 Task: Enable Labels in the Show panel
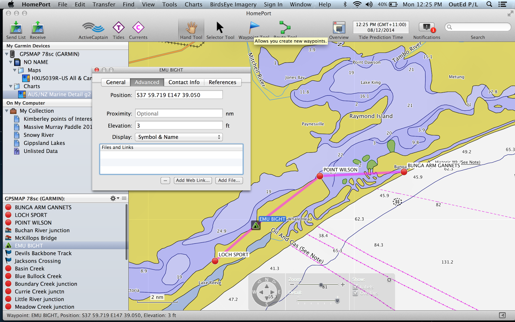pos(355,287)
